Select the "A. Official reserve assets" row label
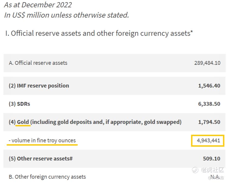This screenshot has height=183, width=228. tap(38, 63)
